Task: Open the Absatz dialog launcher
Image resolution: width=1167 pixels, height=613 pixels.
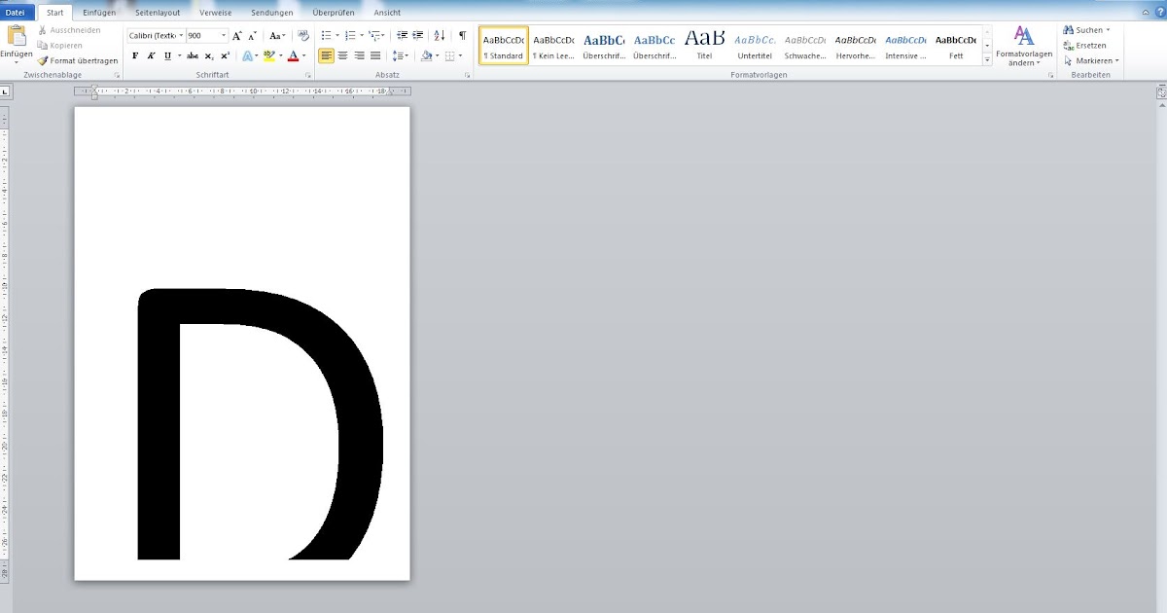Action: (468, 75)
